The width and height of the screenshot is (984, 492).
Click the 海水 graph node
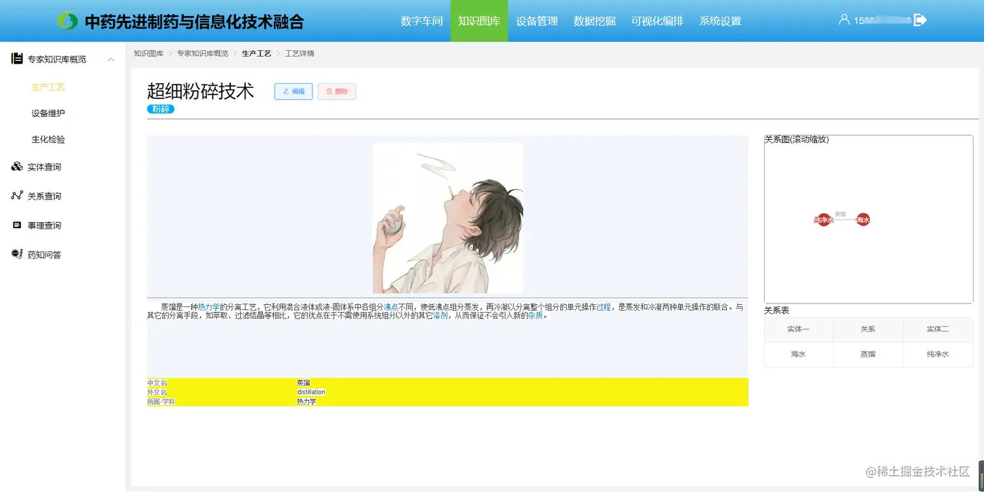(x=863, y=220)
